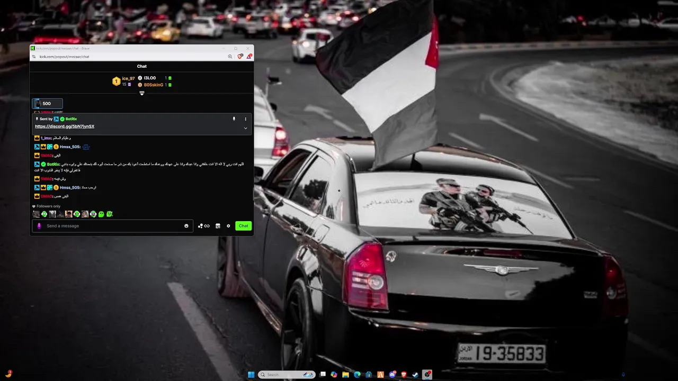
Task: Click the BotRix username in chat
Action: coord(53,164)
